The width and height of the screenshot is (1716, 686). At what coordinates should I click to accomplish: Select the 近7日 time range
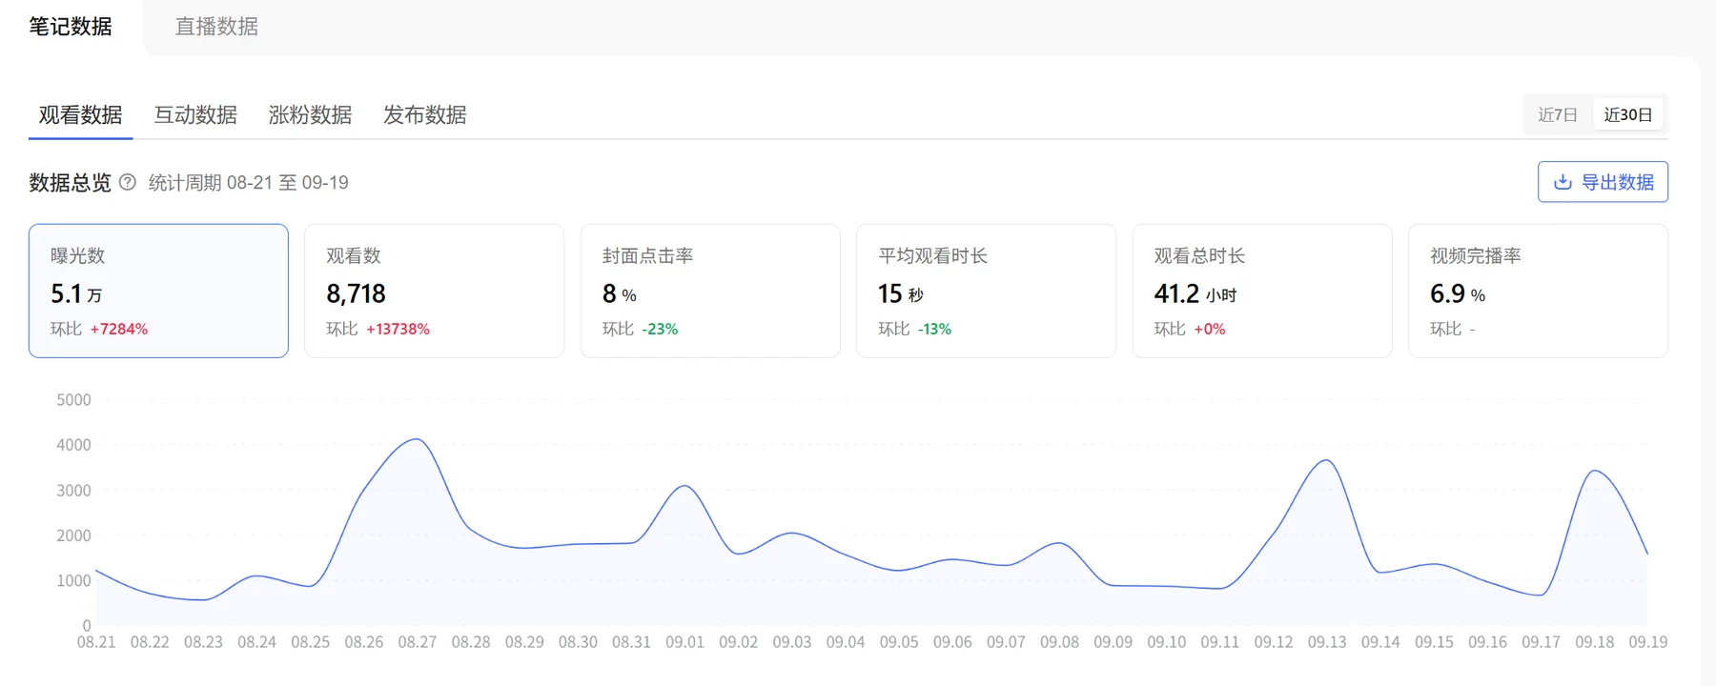tap(1558, 114)
